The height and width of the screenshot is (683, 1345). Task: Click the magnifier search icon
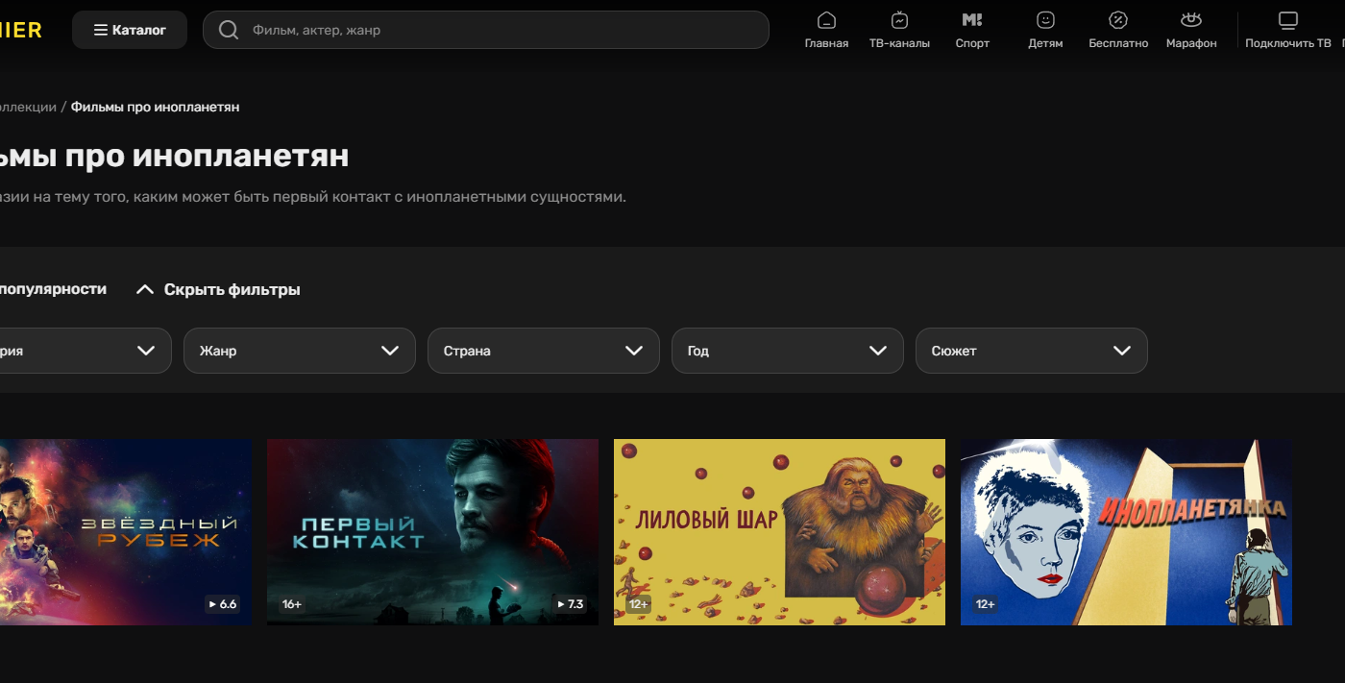coord(229,30)
